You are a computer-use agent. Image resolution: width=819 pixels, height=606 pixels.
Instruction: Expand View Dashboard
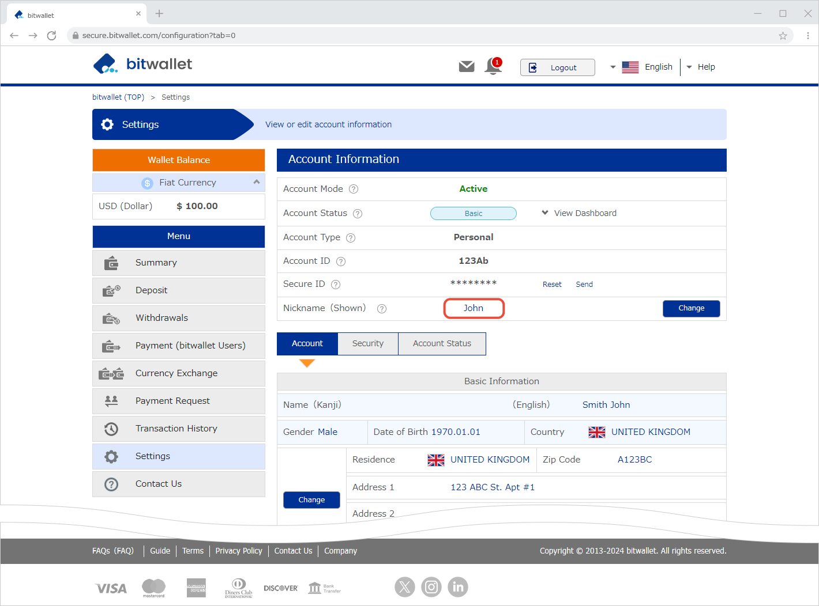coord(579,213)
